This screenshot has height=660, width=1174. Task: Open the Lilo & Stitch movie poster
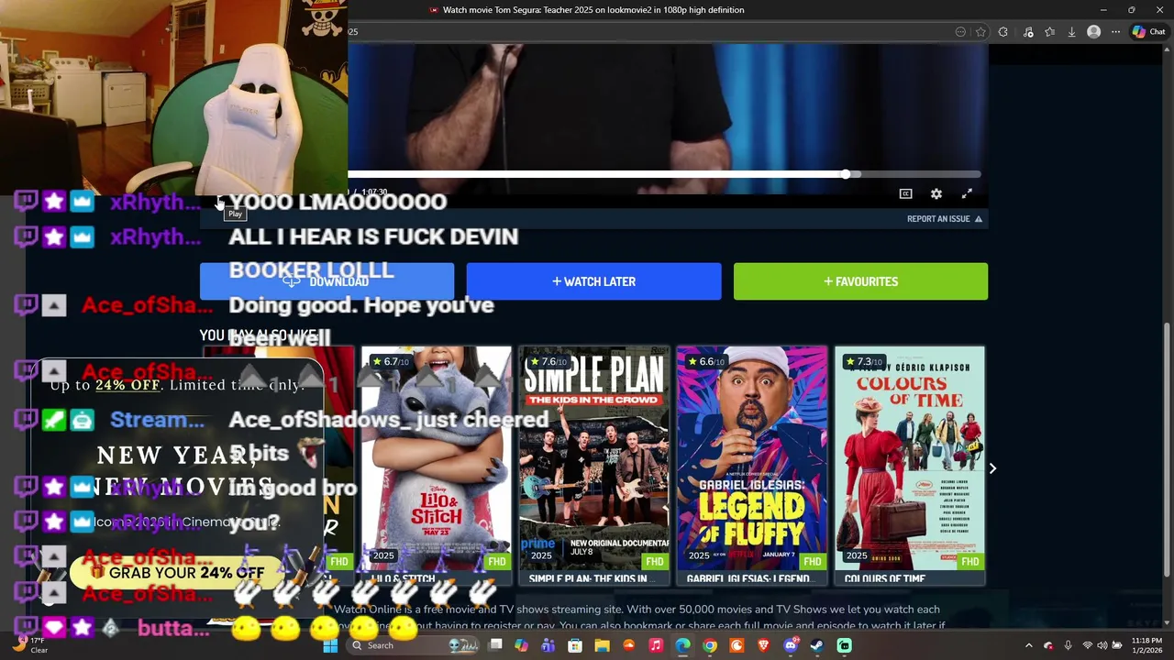(x=437, y=458)
